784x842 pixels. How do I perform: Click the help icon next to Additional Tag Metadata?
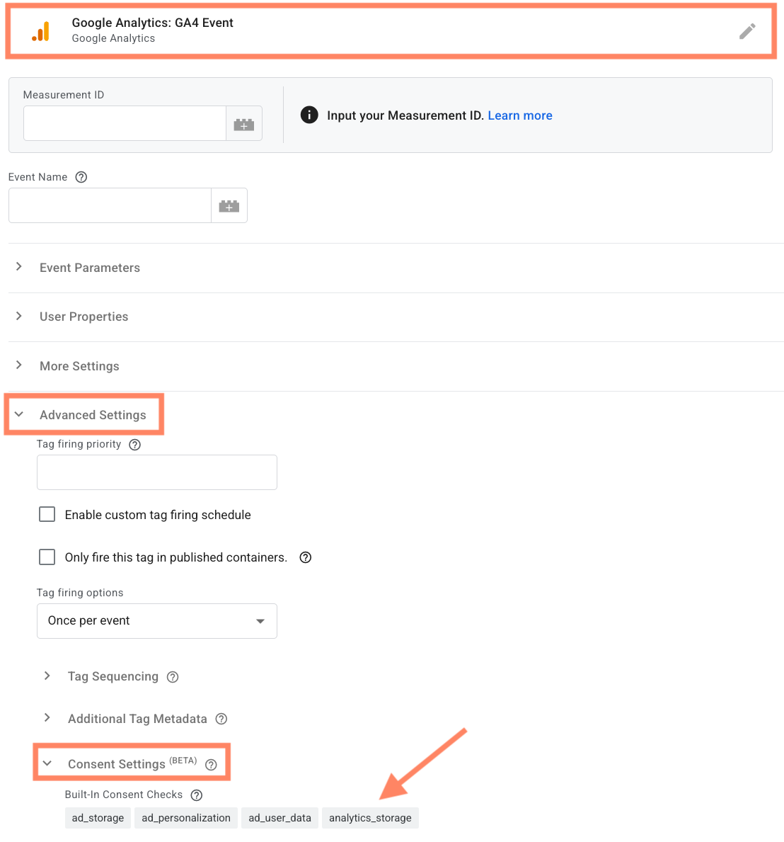[x=221, y=719]
